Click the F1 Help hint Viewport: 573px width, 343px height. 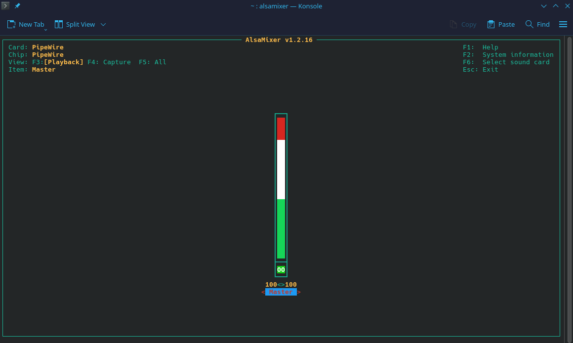pos(481,47)
